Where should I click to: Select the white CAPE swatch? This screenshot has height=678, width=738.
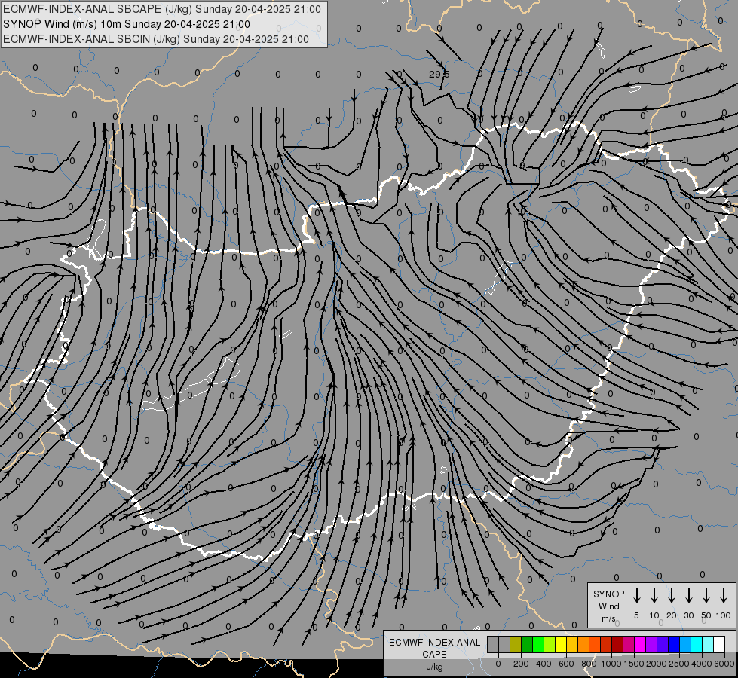coord(719,645)
